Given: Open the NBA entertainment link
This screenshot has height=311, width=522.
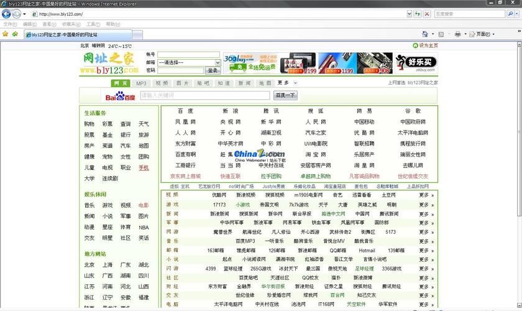Looking at the screenshot, I should point(144,227).
